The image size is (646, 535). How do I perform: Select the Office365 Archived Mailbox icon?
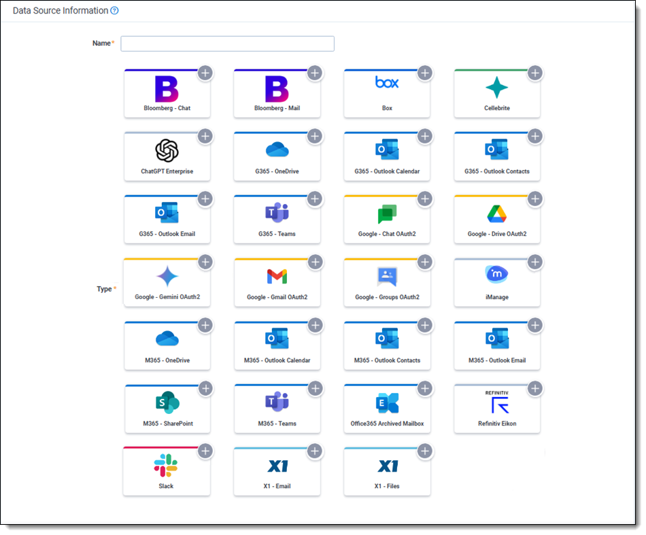387,403
